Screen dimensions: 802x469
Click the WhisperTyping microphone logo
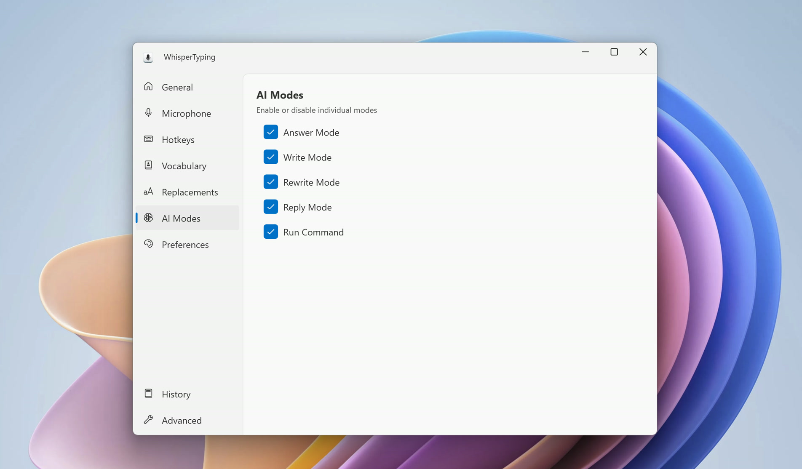(148, 57)
